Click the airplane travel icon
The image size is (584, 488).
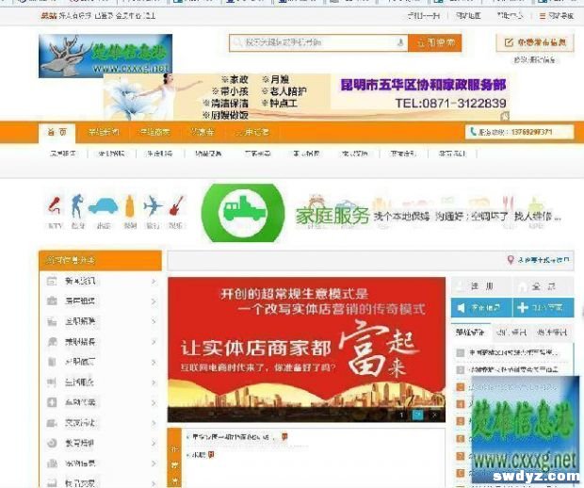click(153, 206)
